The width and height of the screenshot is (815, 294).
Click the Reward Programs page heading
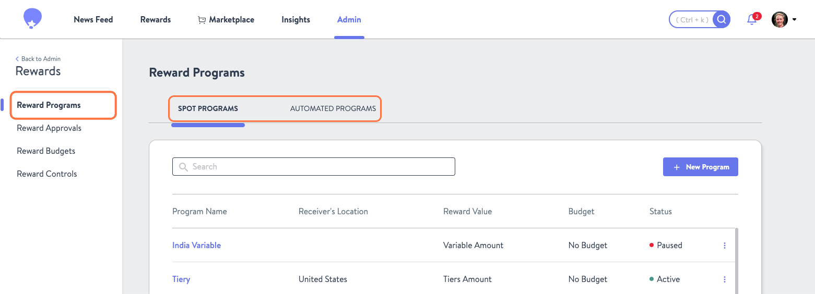tap(197, 73)
